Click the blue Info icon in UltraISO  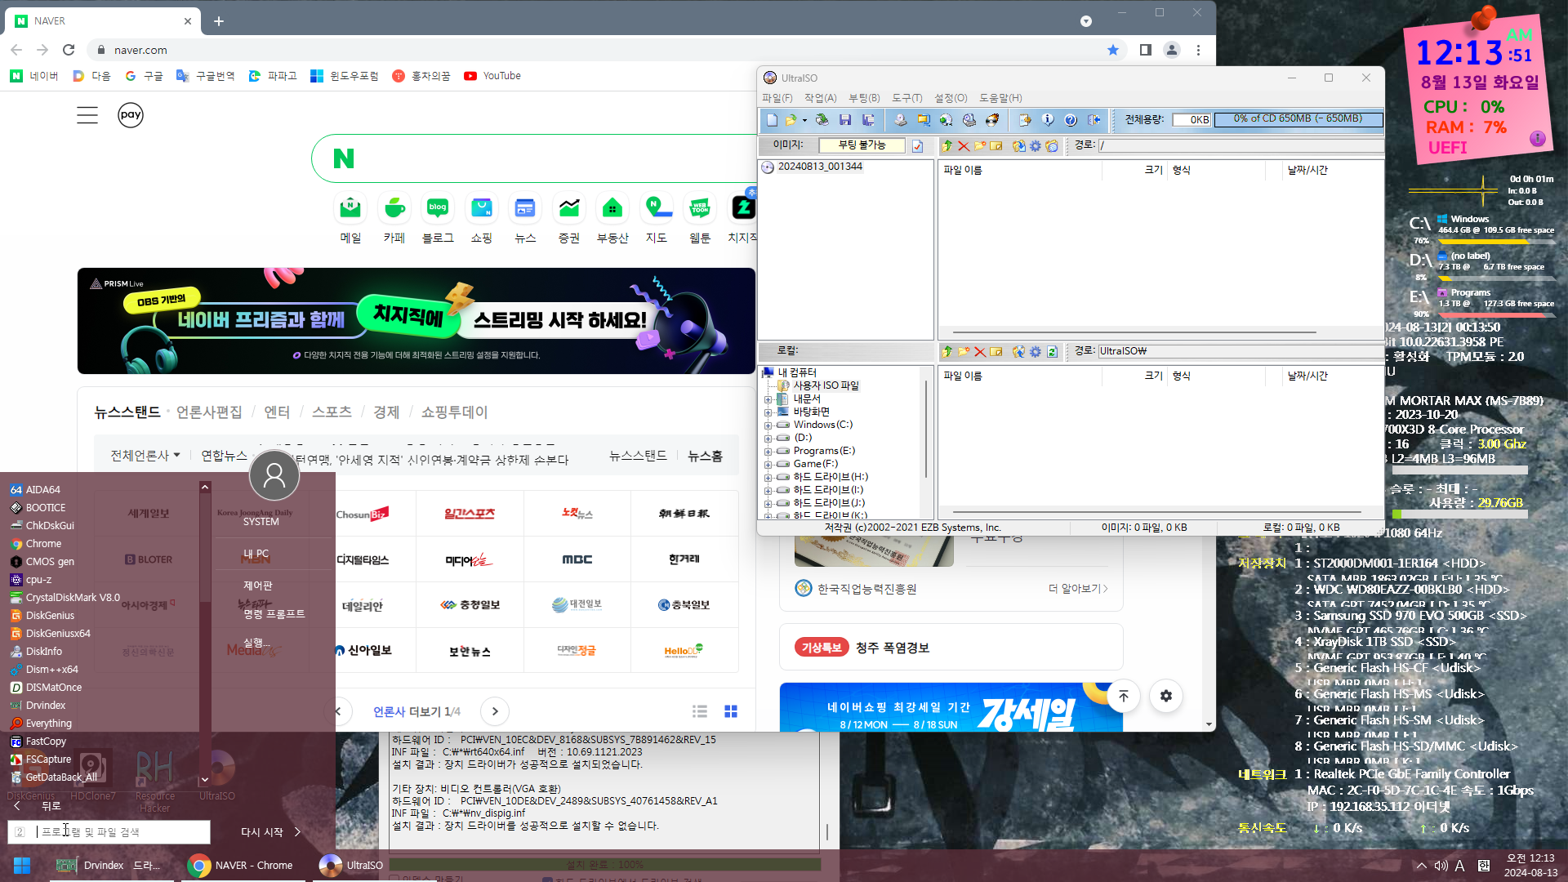(x=1048, y=120)
